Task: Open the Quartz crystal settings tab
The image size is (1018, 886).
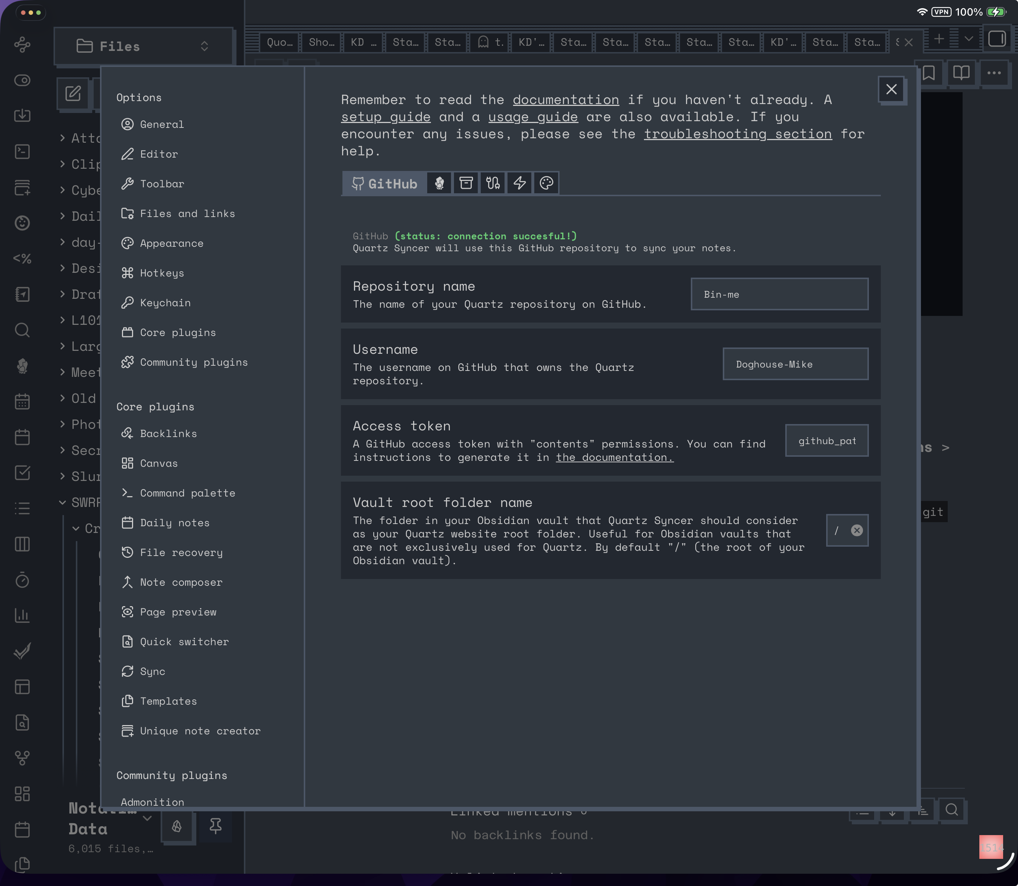Action: click(439, 184)
